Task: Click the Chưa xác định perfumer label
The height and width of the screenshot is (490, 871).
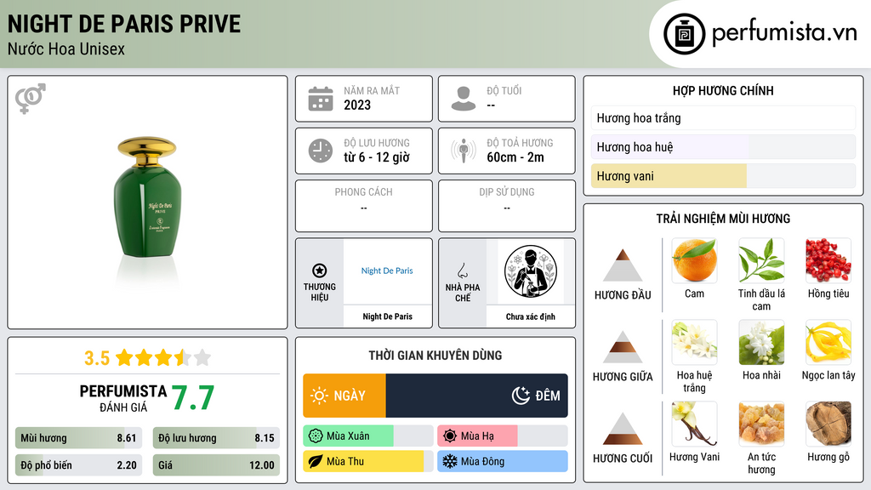Action: point(531,316)
